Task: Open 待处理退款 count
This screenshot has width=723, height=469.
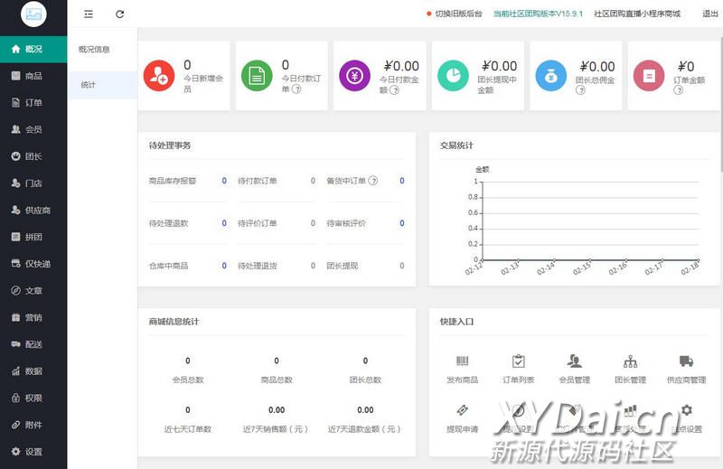Action: [x=224, y=223]
